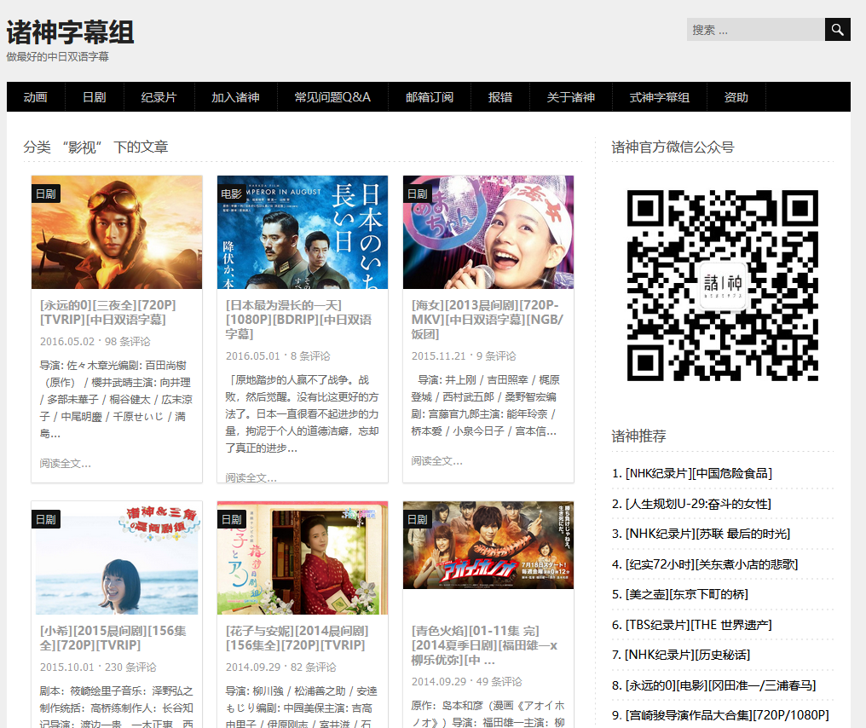
Task: Click the 诸神官方微信公众号 heading
Action: [x=673, y=147]
